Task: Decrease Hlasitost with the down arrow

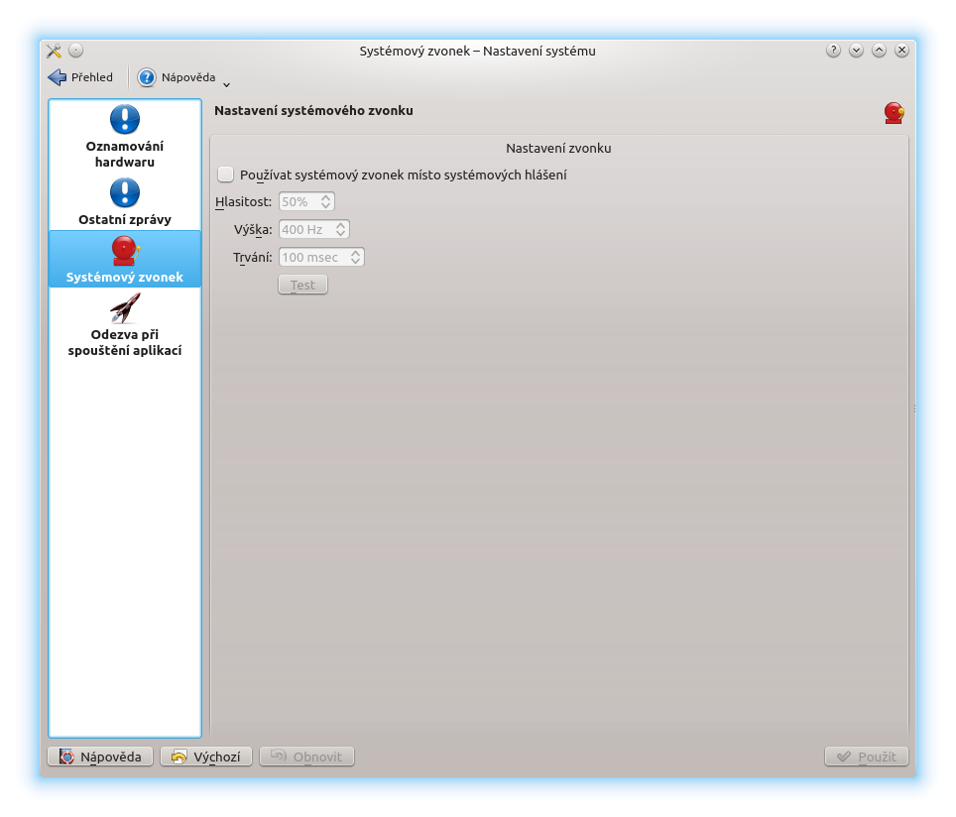Action: point(326,206)
